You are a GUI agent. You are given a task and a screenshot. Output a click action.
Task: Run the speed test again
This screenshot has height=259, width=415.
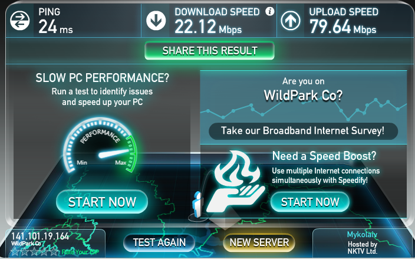pyautogui.click(x=159, y=242)
